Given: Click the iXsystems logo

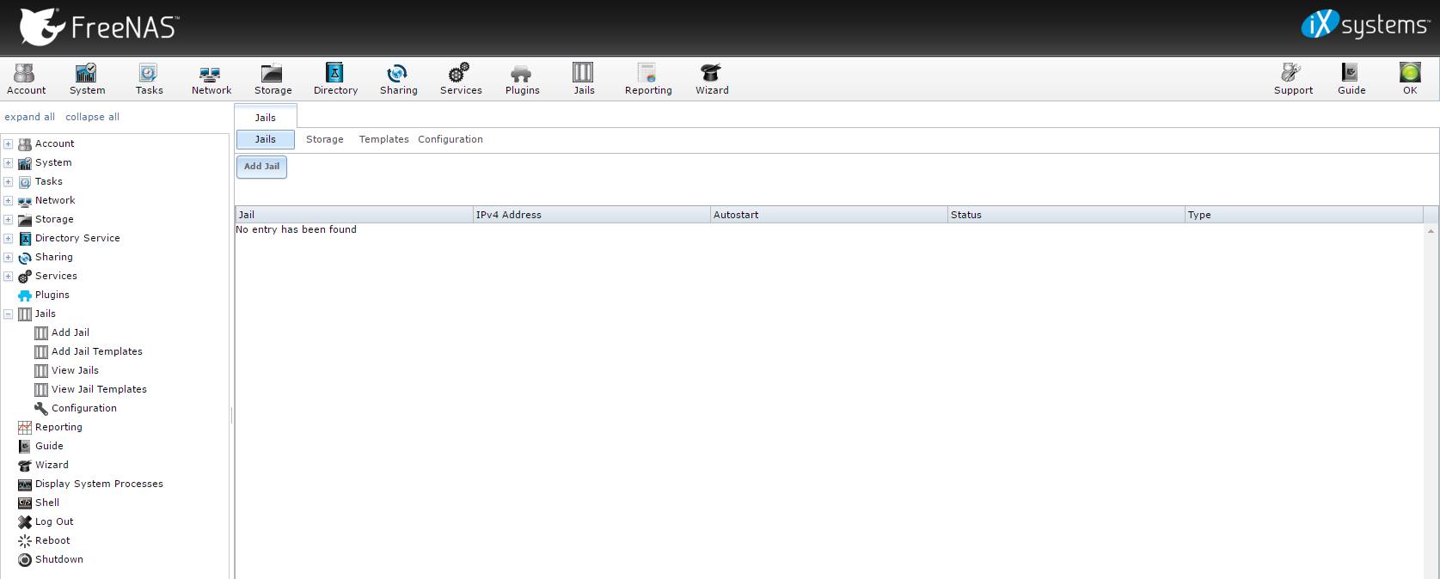Looking at the screenshot, I should (1365, 25).
